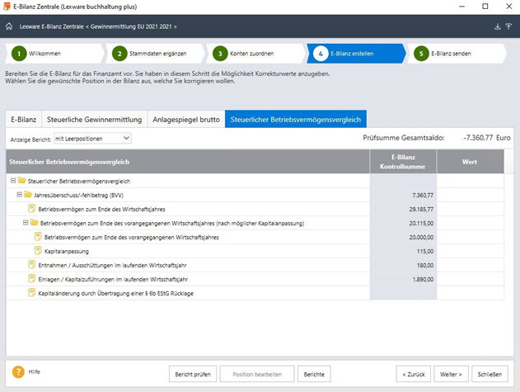This screenshot has width=520, height=392.
Task: Collapse the root Steuerlicher Betriebsvermögensvergleich node
Action: tap(13, 181)
